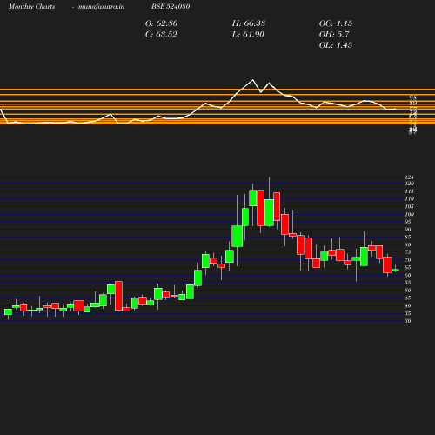Select the low price value "L: 61.90"

tap(248, 35)
